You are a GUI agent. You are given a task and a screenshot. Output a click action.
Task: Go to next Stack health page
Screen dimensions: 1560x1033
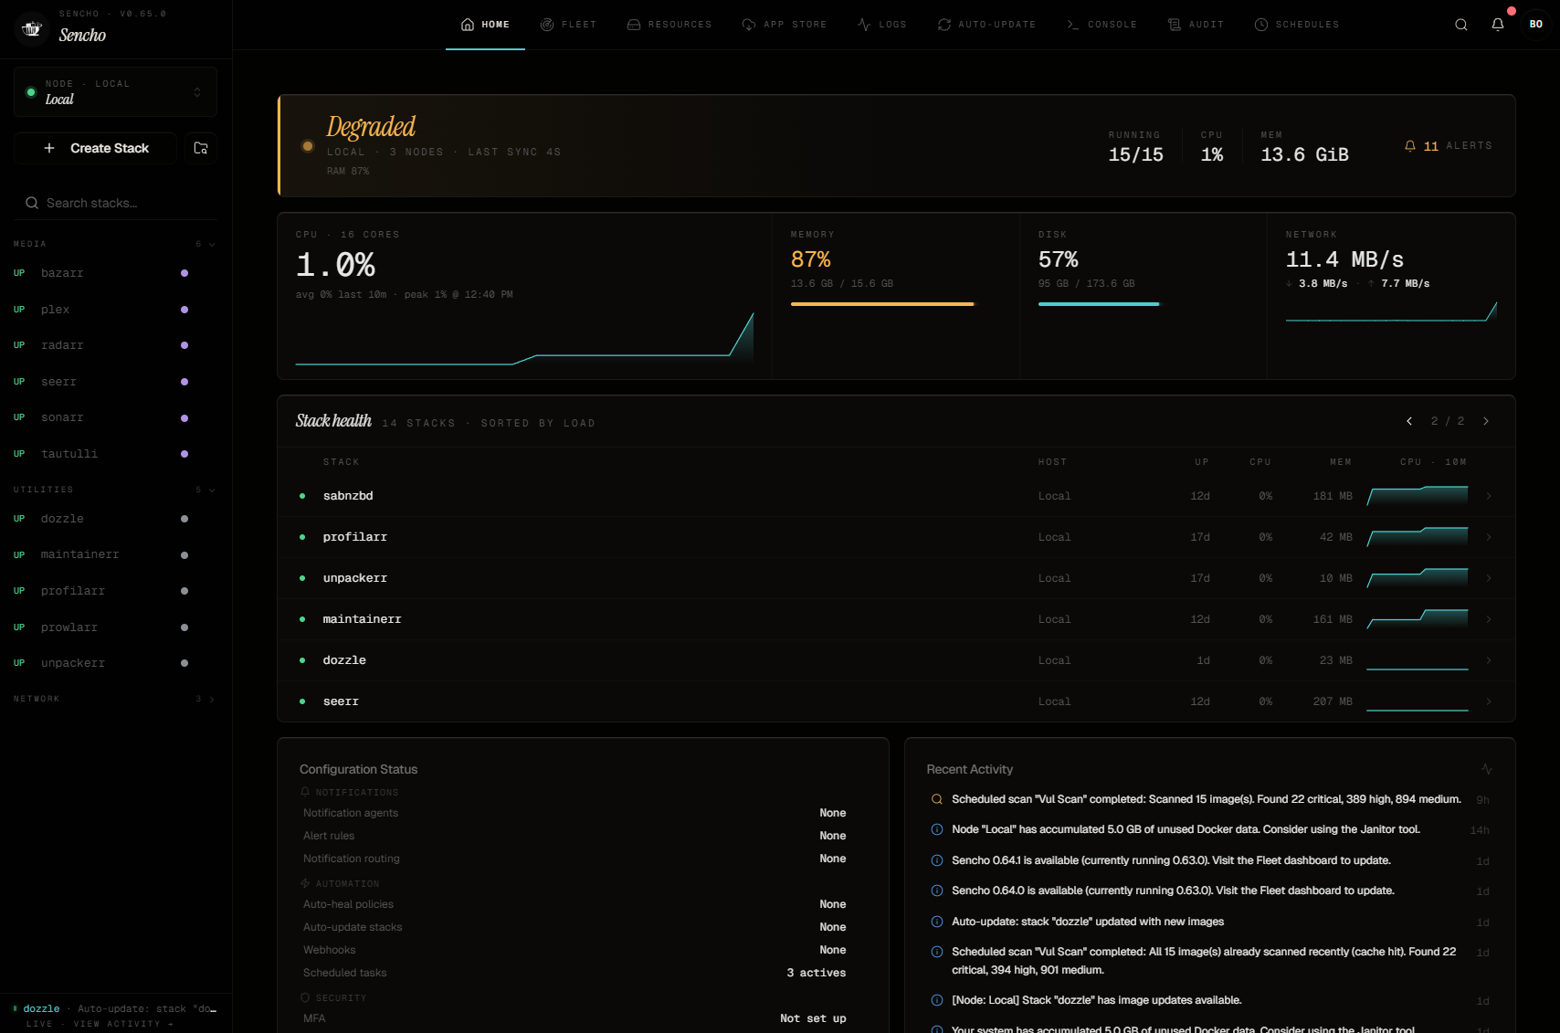tap(1486, 421)
